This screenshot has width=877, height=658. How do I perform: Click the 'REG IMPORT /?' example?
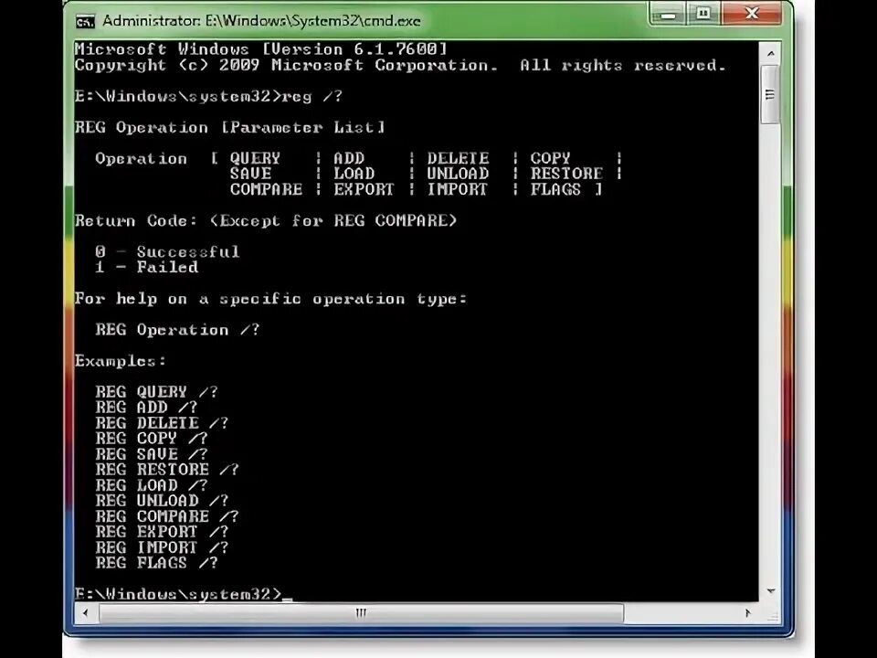(x=162, y=547)
